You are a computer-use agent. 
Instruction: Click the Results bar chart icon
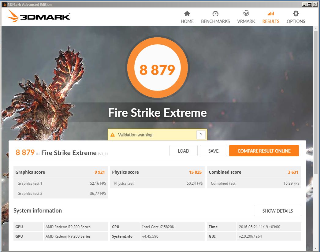click(271, 14)
